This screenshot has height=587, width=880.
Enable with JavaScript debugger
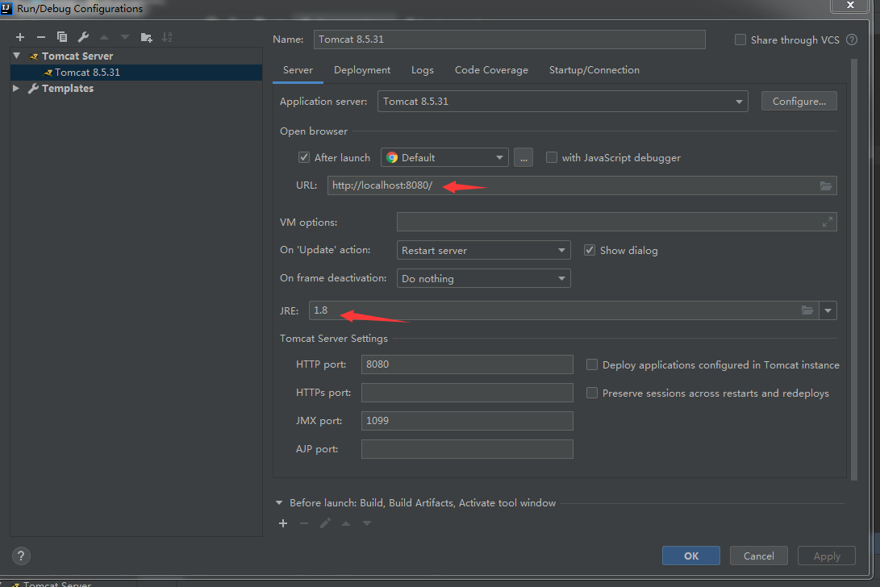pos(552,158)
